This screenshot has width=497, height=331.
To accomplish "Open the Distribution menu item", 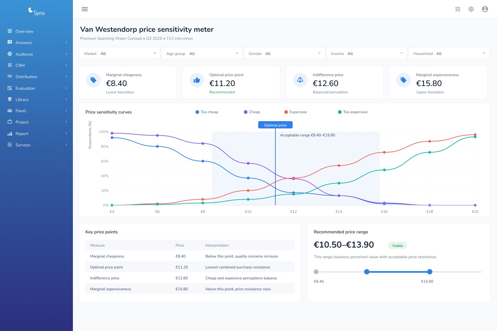I will (x=36, y=76).
